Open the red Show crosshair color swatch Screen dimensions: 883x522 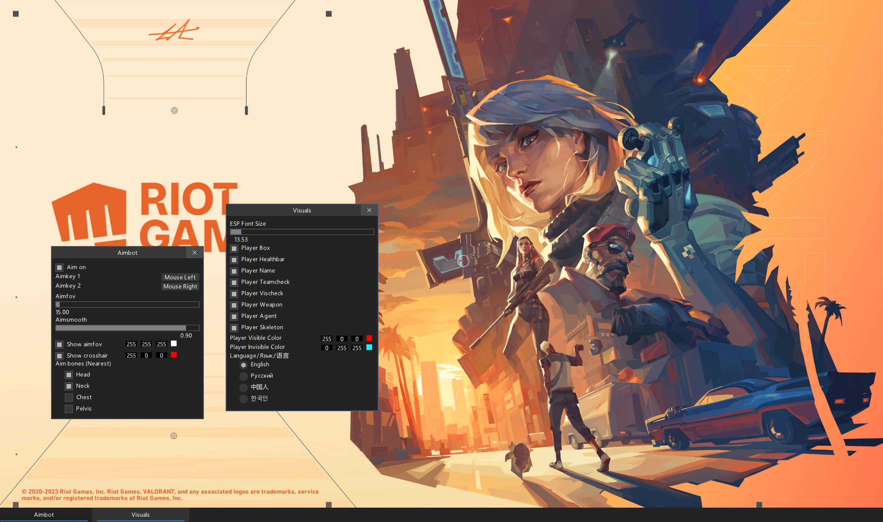pos(174,355)
